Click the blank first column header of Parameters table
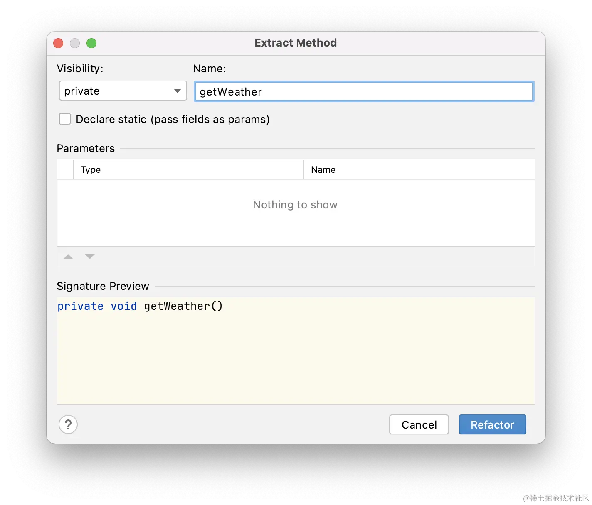 tap(65, 169)
